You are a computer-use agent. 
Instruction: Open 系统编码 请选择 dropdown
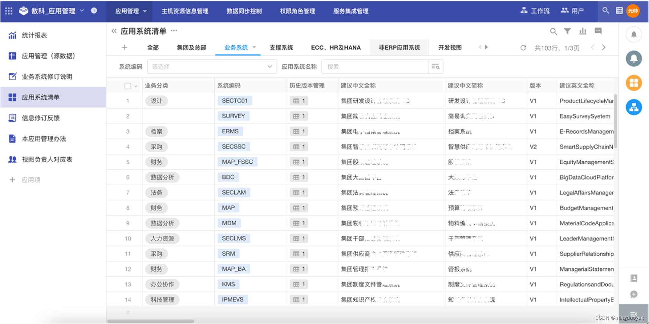(212, 67)
